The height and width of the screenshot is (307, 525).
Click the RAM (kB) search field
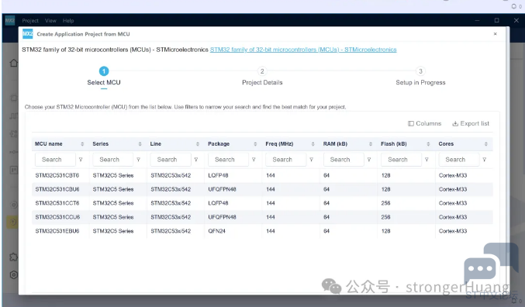tap(344, 160)
